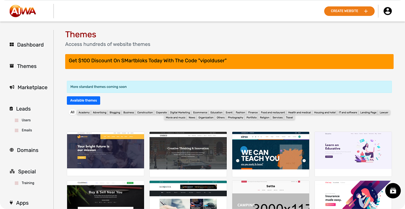
Task: Open the user account profile icon
Action: click(387, 11)
